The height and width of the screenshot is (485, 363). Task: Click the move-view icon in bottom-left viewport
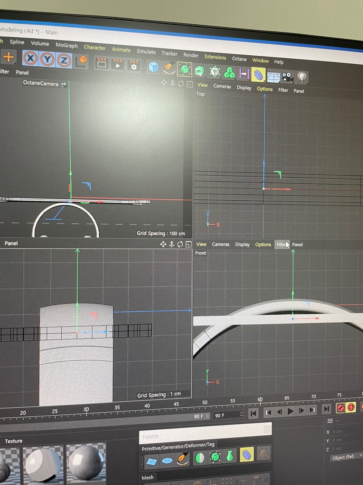point(163,244)
